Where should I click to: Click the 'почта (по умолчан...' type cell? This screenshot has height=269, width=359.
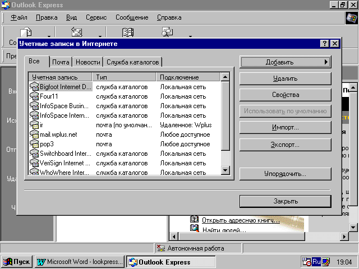click(124, 125)
